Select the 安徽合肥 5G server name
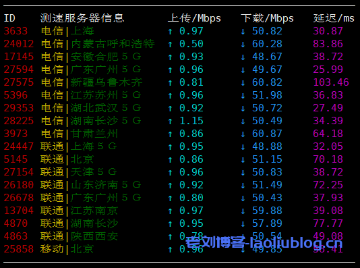This screenshot has height=268, width=360. point(106,57)
